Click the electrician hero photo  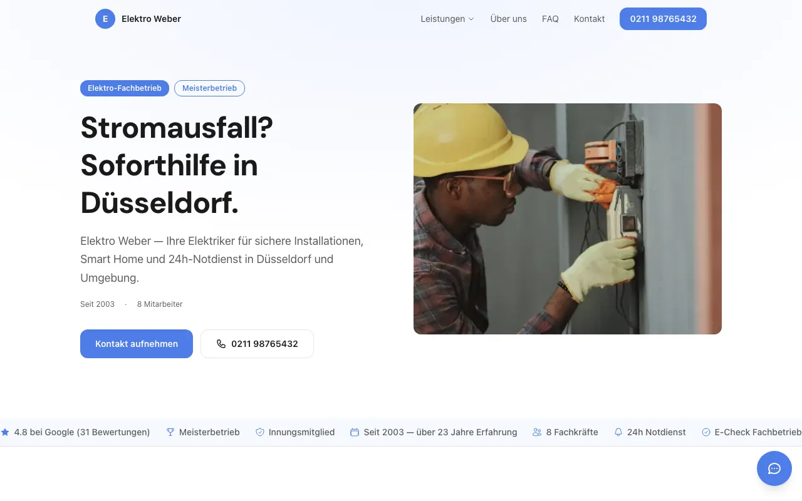pyautogui.click(x=567, y=218)
